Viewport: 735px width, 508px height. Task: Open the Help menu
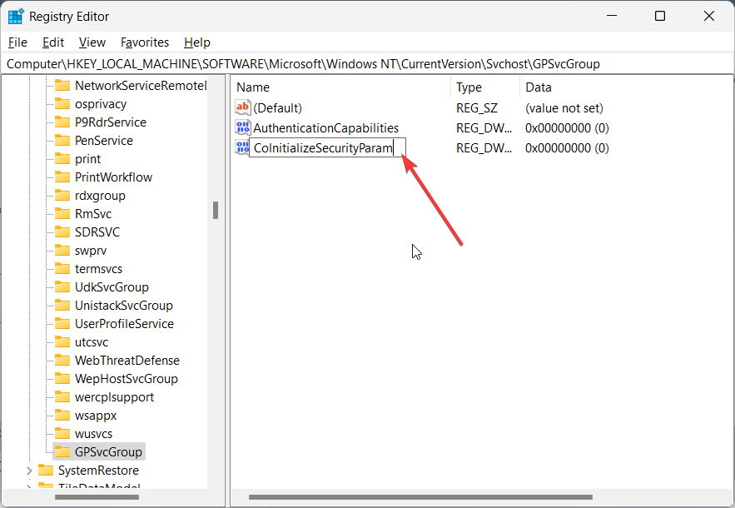pyautogui.click(x=197, y=42)
